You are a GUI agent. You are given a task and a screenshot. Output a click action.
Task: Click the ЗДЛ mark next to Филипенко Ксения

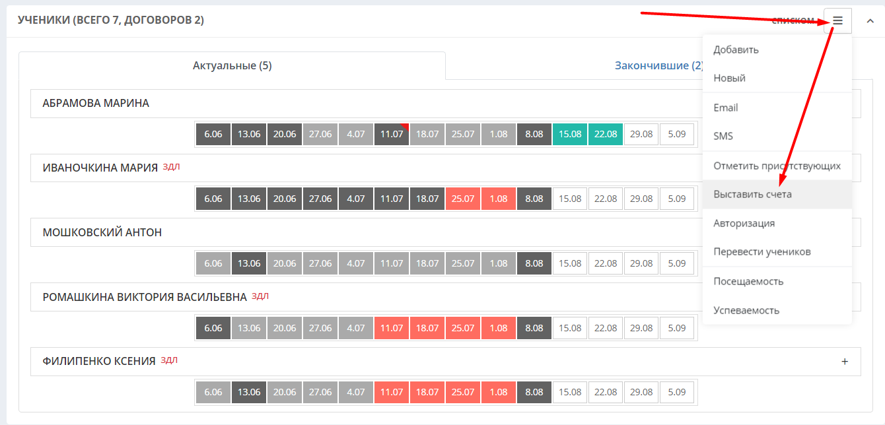click(169, 360)
